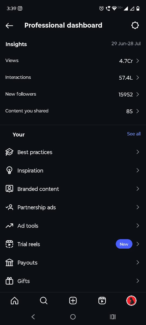Click the See all link
The width and height of the screenshot is (146, 325).
tap(134, 134)
